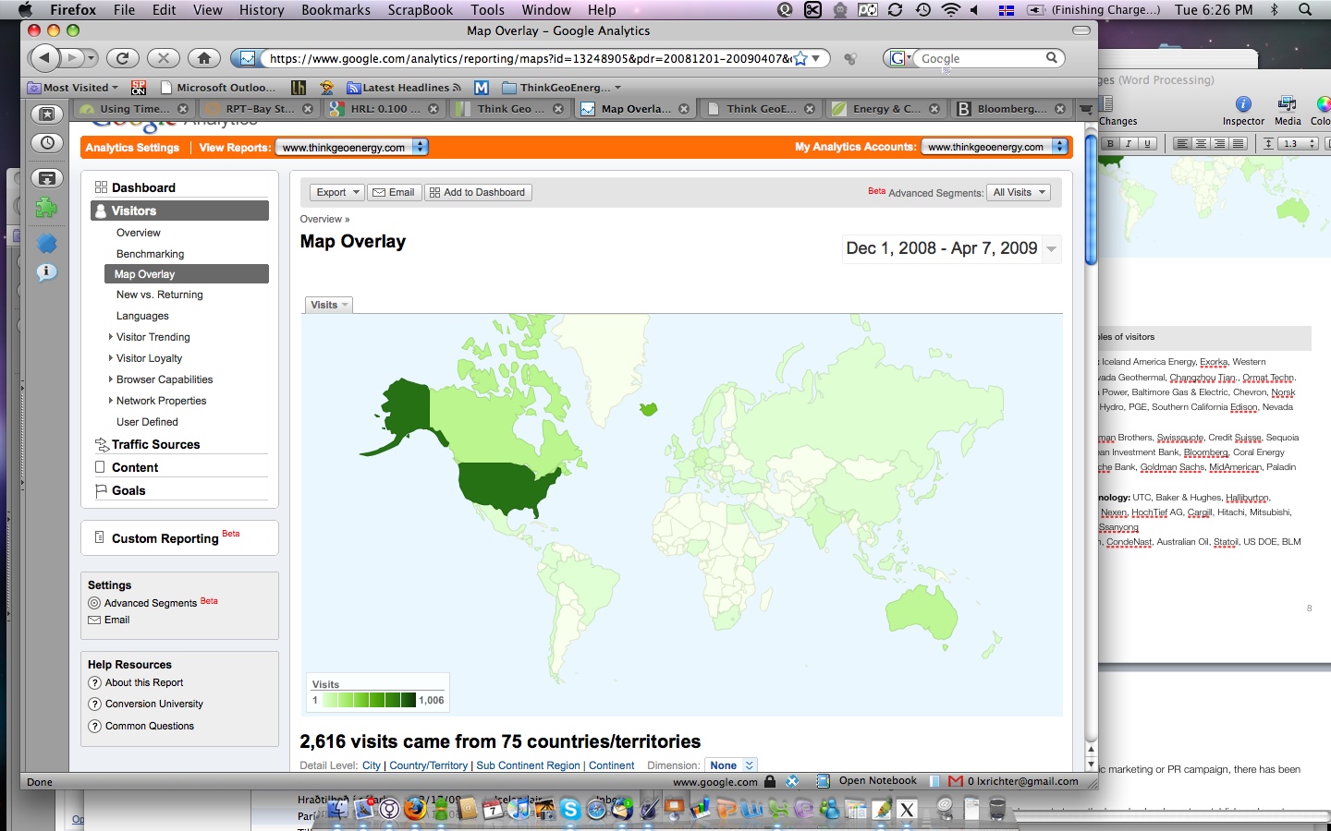Viewport: 1331px width, 831px height.
Task: Click the bookmark star in URL bar
Action: pyautogui.click(x=800, y=58)
